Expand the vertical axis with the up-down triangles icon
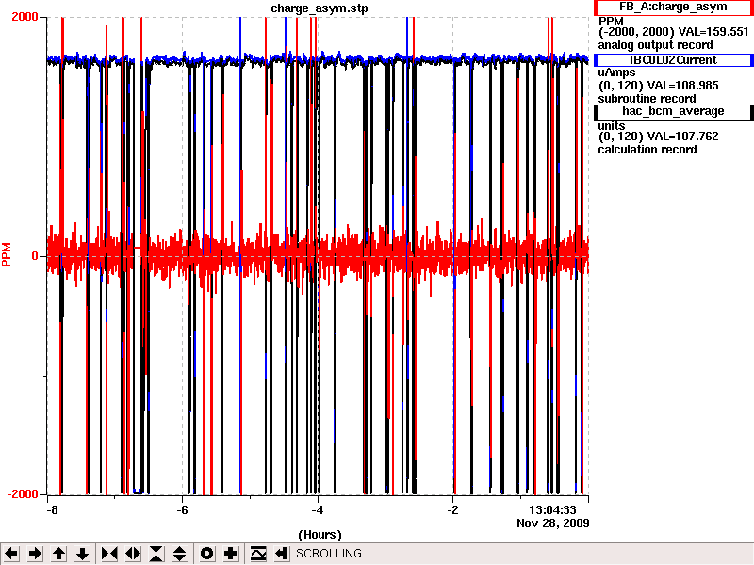The width and height of the screenshot is (754, 565). tap(180, 554)
